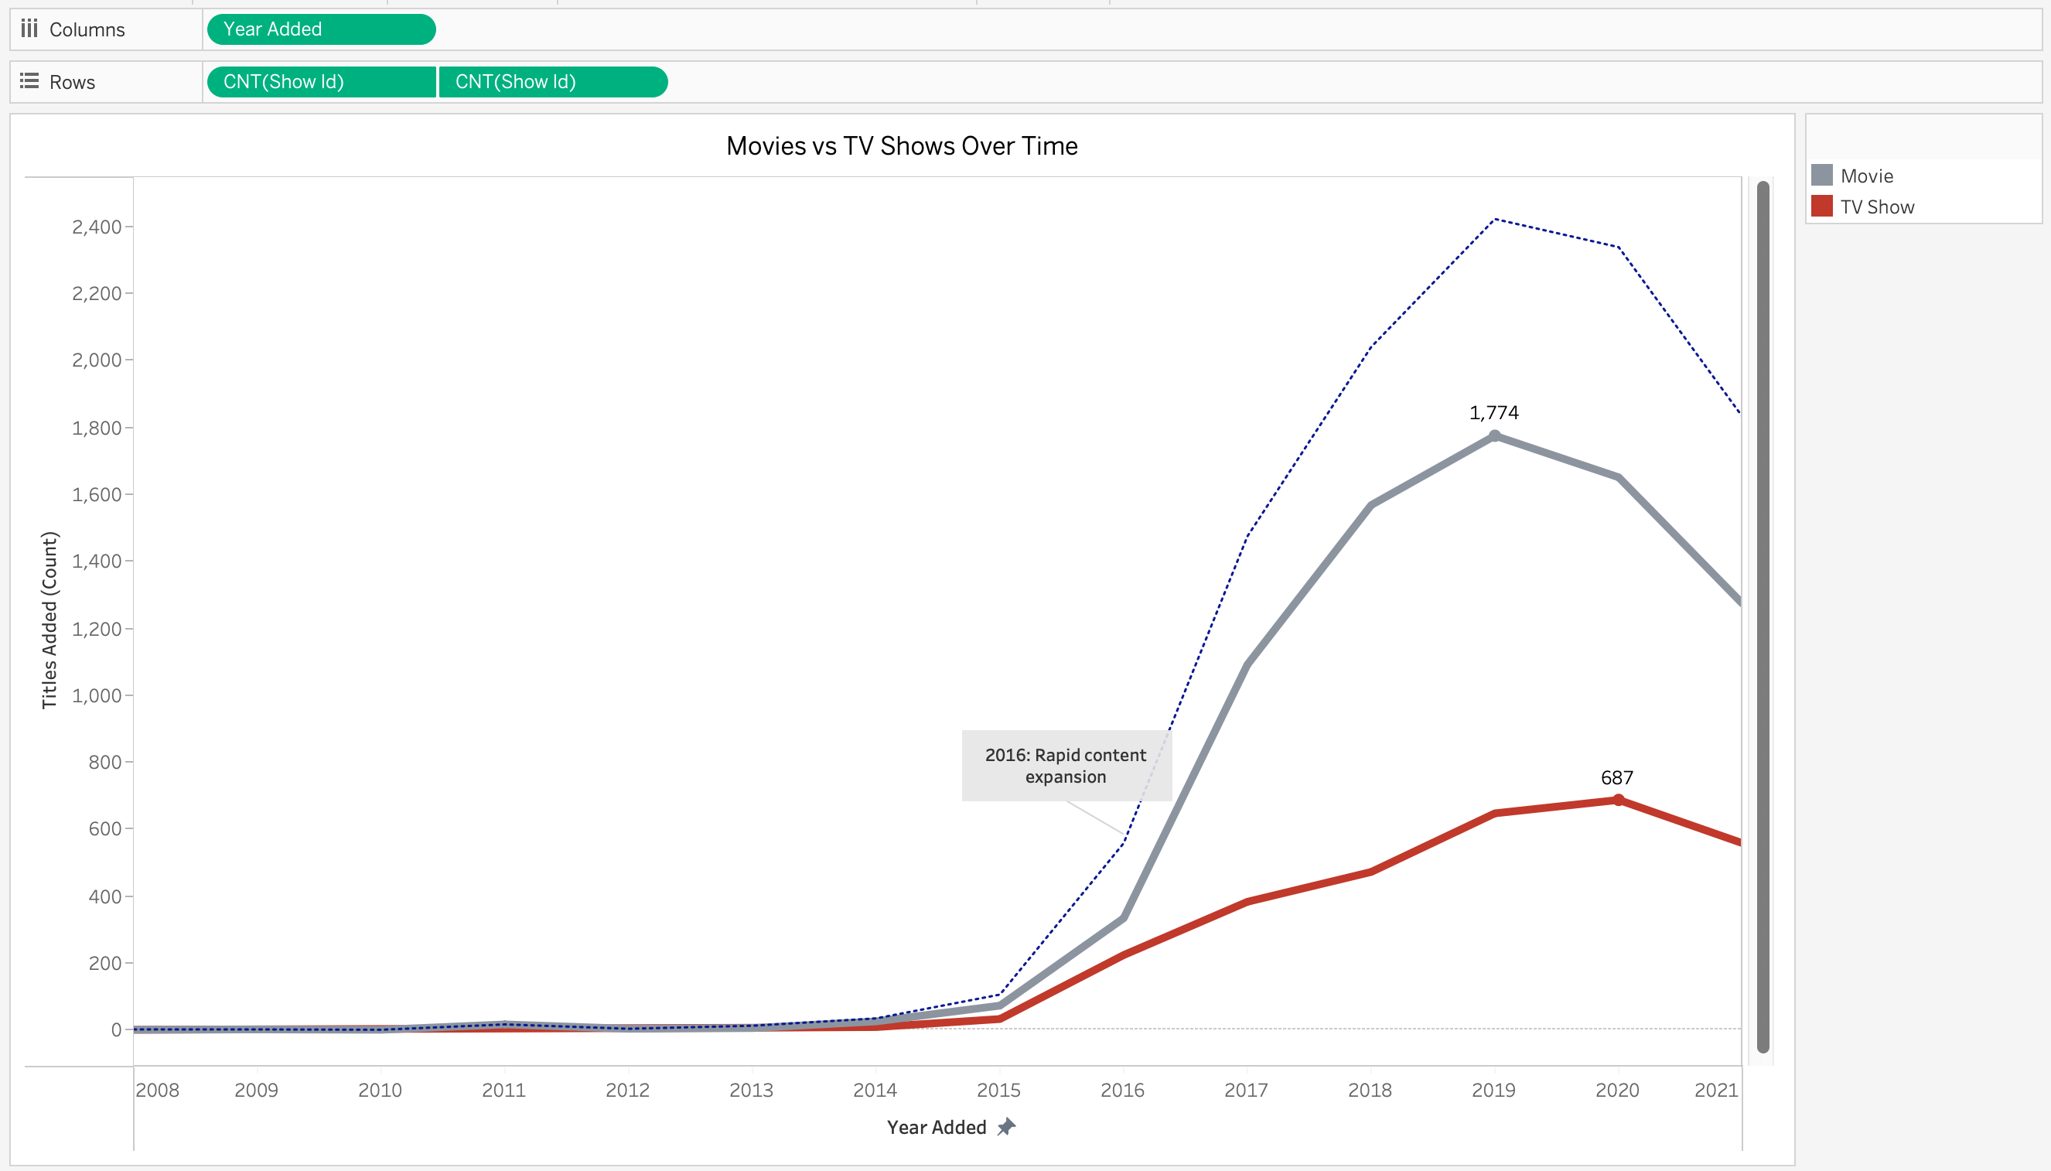
Task: Click the chart title Movies vs TV Shows Over Time
Action: pyautogui.click(x=902, y=145)
